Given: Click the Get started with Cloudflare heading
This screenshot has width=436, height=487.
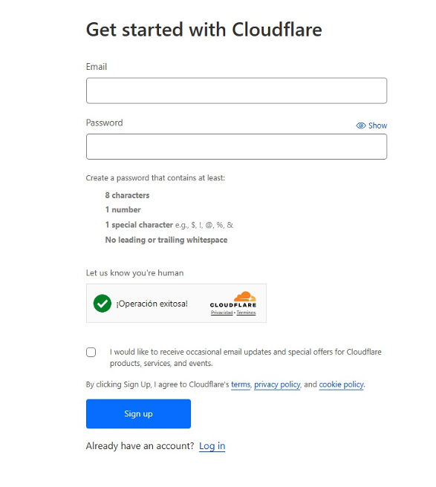Looking at the screenshot, I should coord(204,30).
